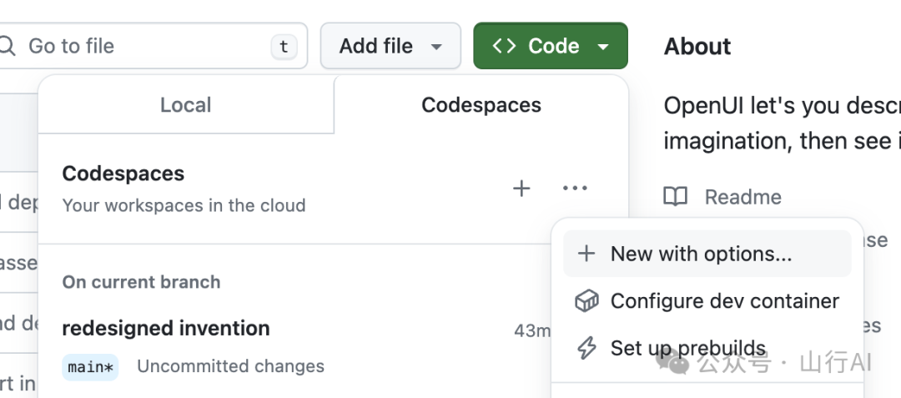This screenshot has height=398, width=901.
Task: Click the On current branch heading
Action: pos(141,282)
